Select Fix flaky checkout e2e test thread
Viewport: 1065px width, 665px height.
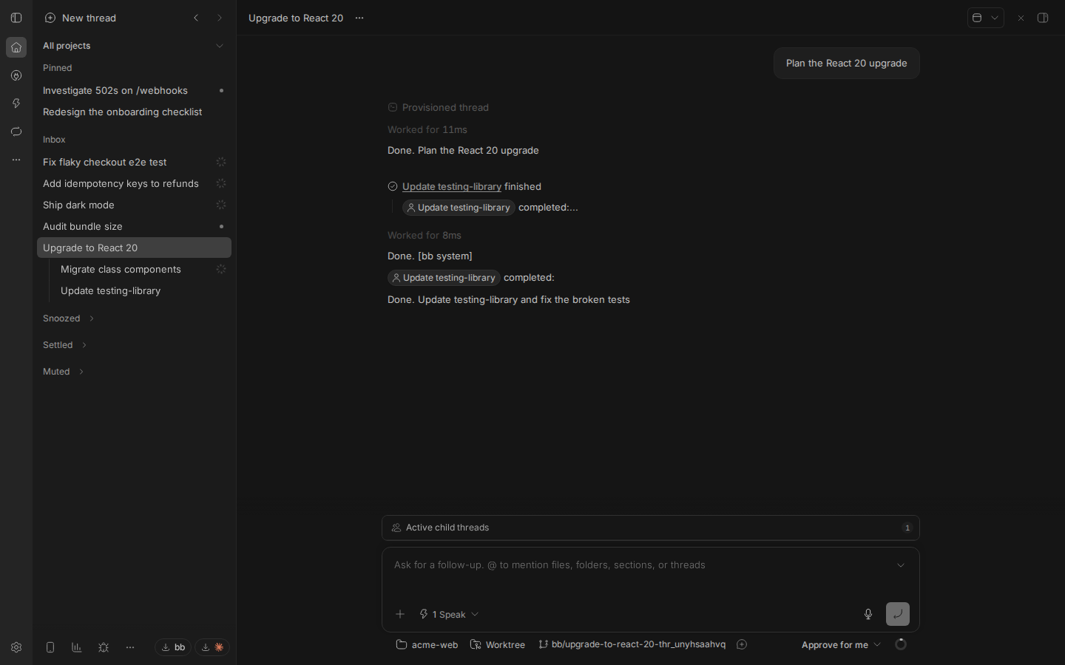click(x=134, y=162)
